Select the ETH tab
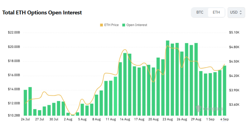Viewport: 247px width, 122px height. click(216, 12)
